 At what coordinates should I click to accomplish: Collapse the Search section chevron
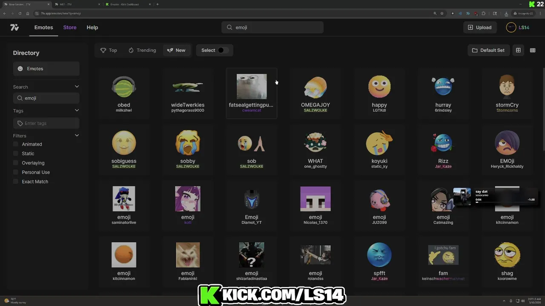pyautogui.click(x=77, y=87)
